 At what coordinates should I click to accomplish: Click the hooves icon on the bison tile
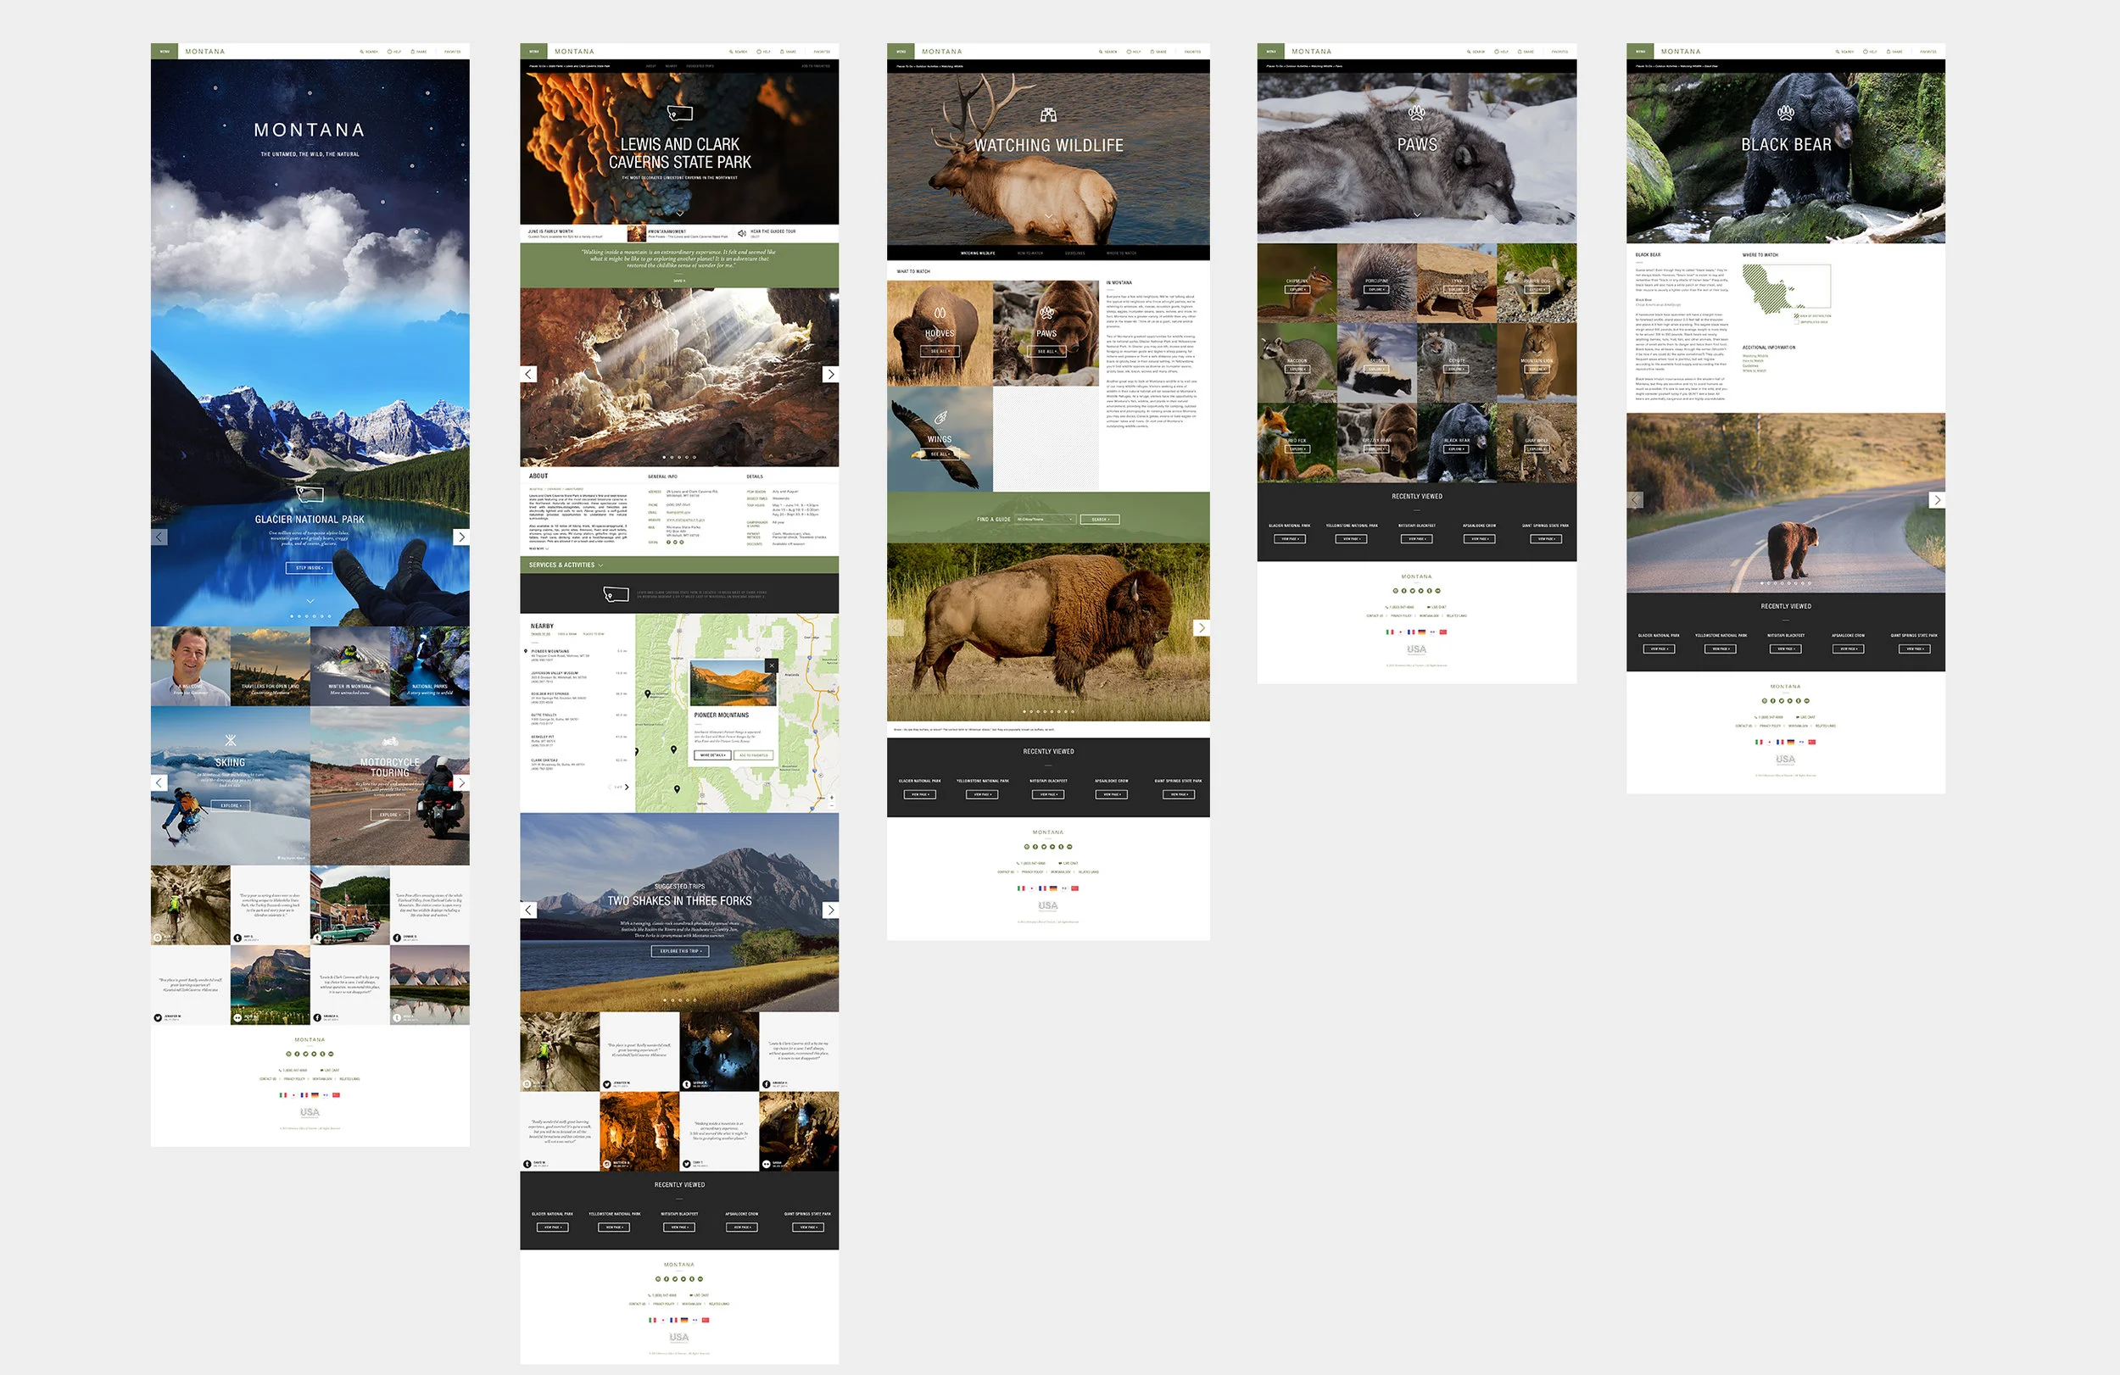tap(940, 314)
